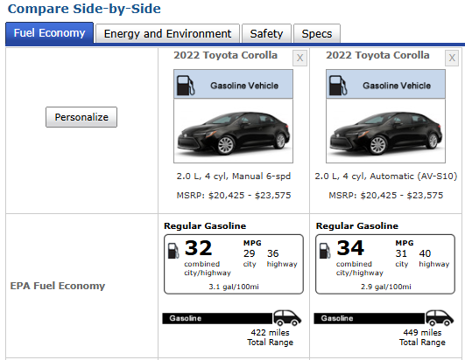Open the Specs tab

coord(317,34)
